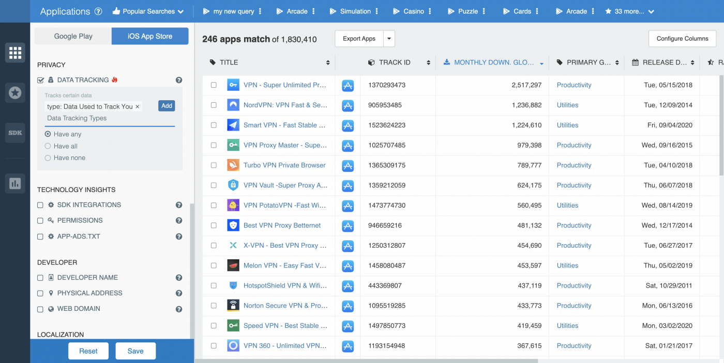The width and height of the screenshot is (724, 363).
Task: Click the help icon next to Applications title
Action: click(98, 11)
